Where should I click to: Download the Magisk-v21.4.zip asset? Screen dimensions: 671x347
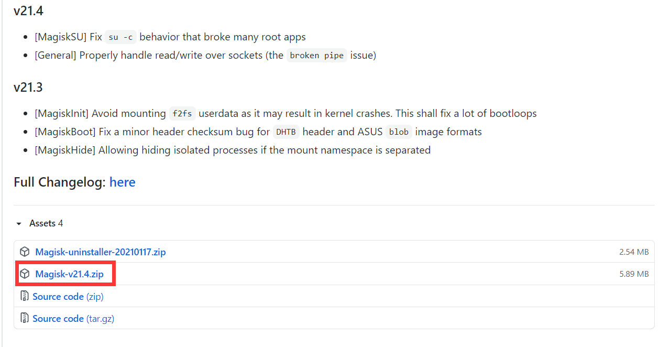point(70,274)
